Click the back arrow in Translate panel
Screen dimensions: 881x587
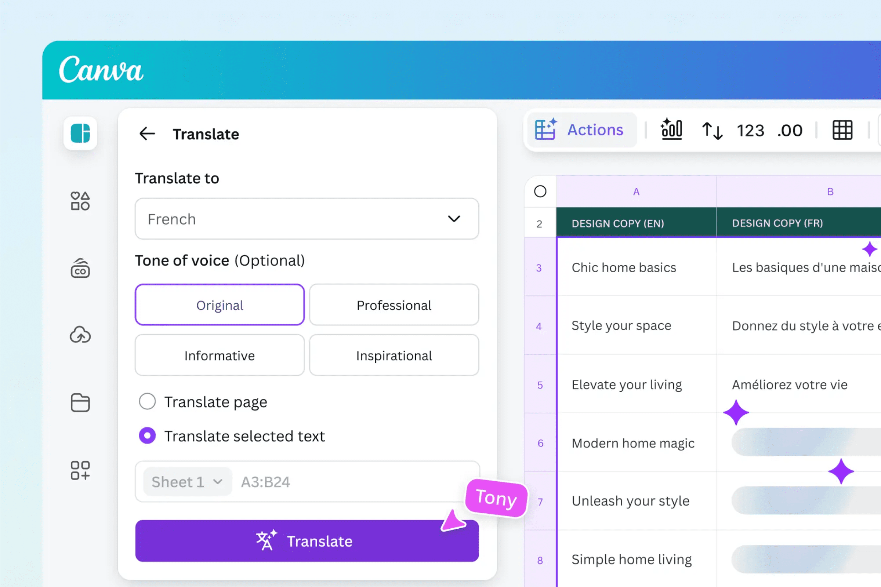tap(147, 134)
